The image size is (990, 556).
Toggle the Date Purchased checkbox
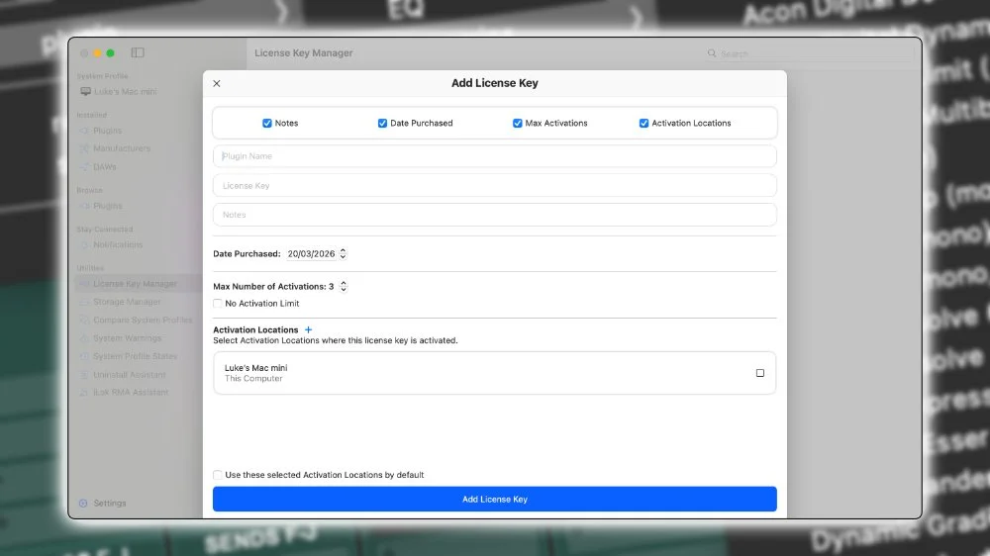tap(382, 123)
